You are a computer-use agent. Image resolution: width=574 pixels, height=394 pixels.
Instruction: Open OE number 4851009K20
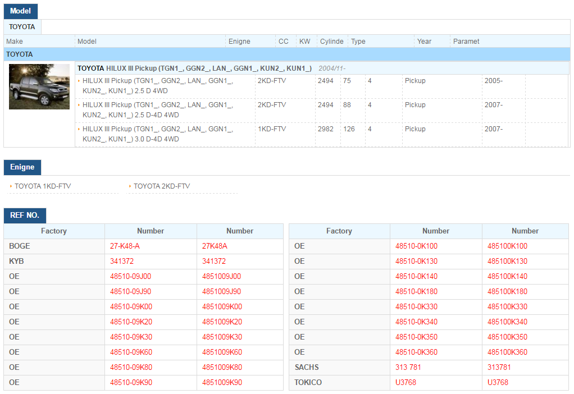coord(222,322)
